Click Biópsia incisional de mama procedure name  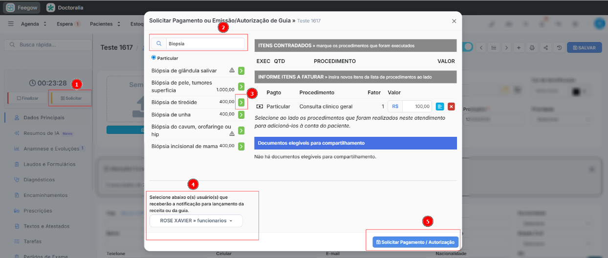point(185,146)
